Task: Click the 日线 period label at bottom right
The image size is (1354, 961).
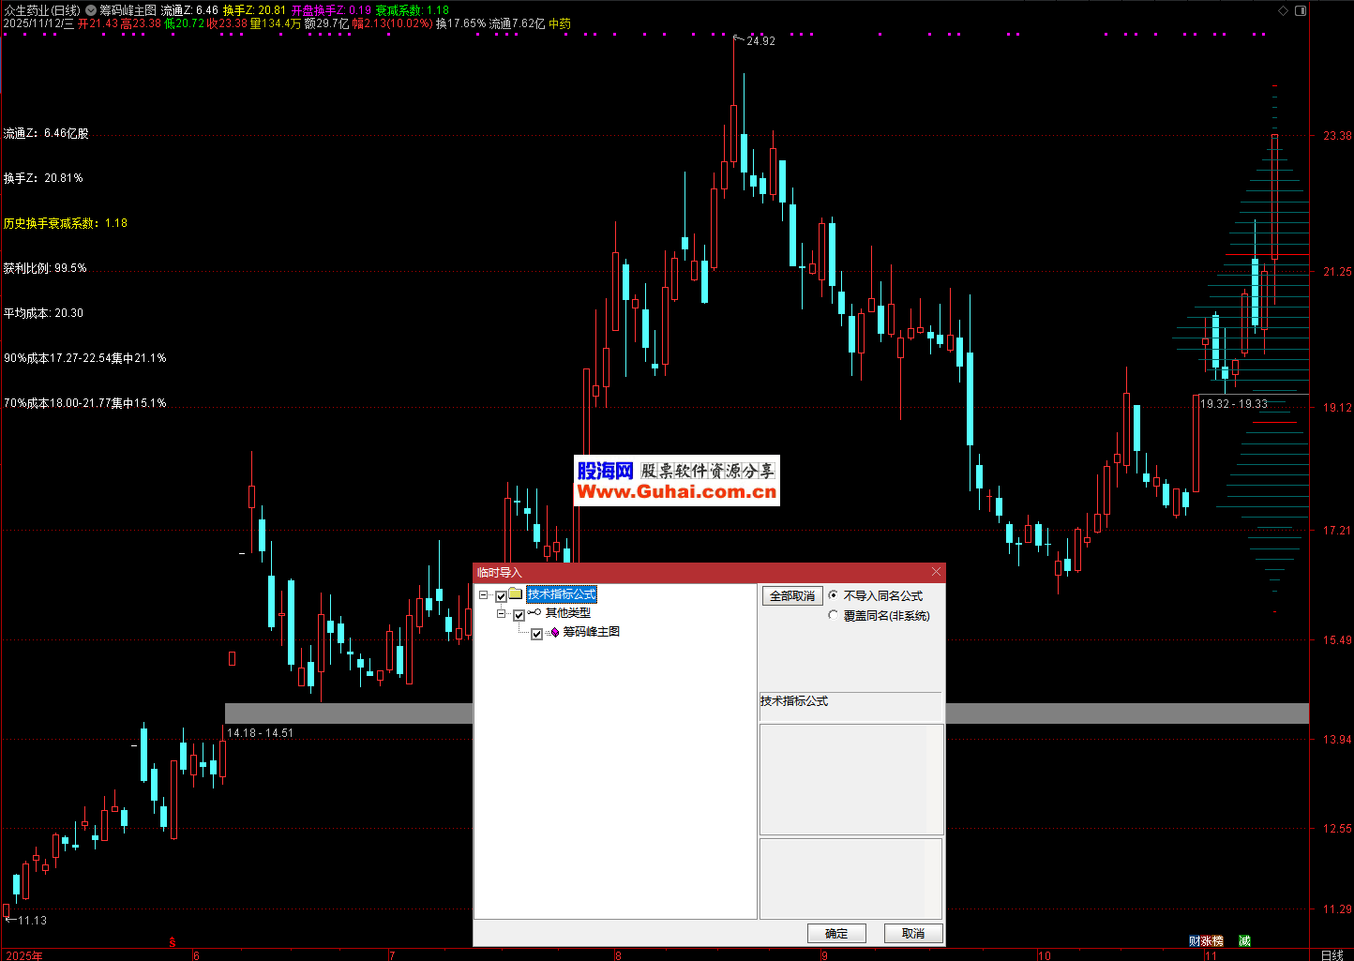Action: click(x=1331, y=954)
